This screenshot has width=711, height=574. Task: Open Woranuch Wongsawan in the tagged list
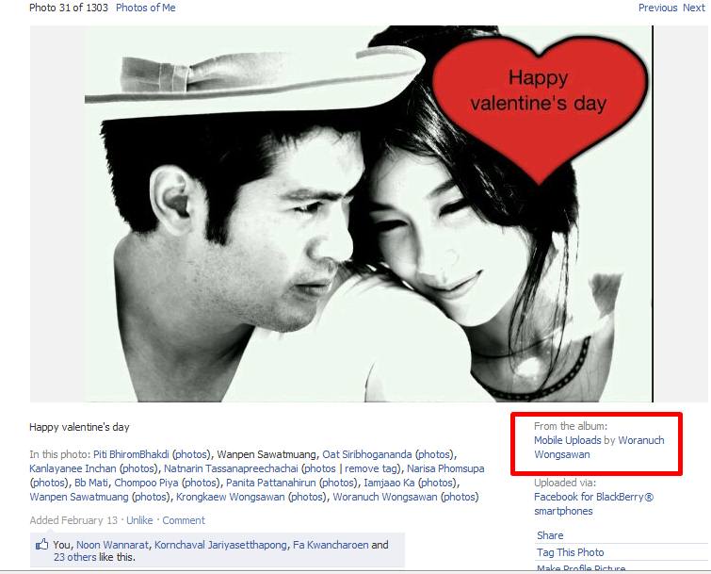pos(385,497)
